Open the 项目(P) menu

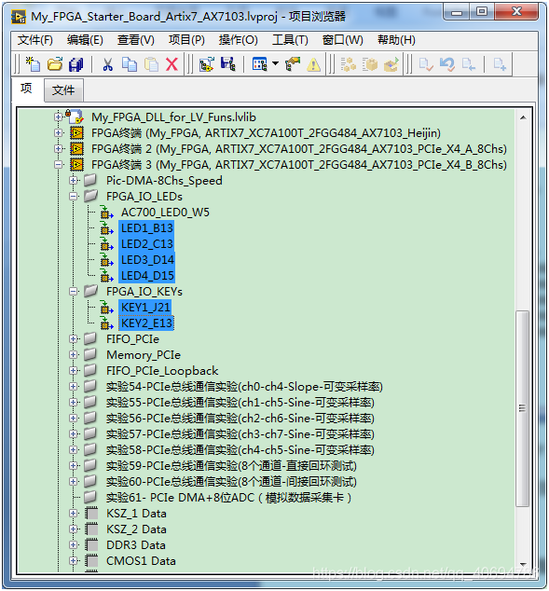tap(186, 40)
